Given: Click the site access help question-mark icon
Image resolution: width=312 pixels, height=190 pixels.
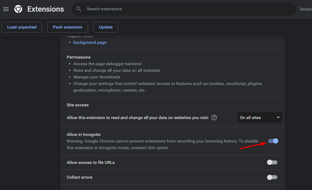Looking at the screenshot, I should 214,118.
